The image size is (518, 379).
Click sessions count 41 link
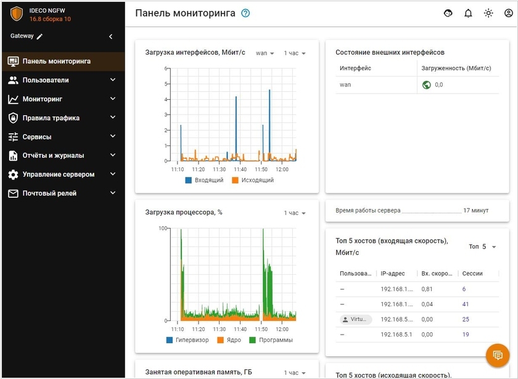click(x=466, y=304)
